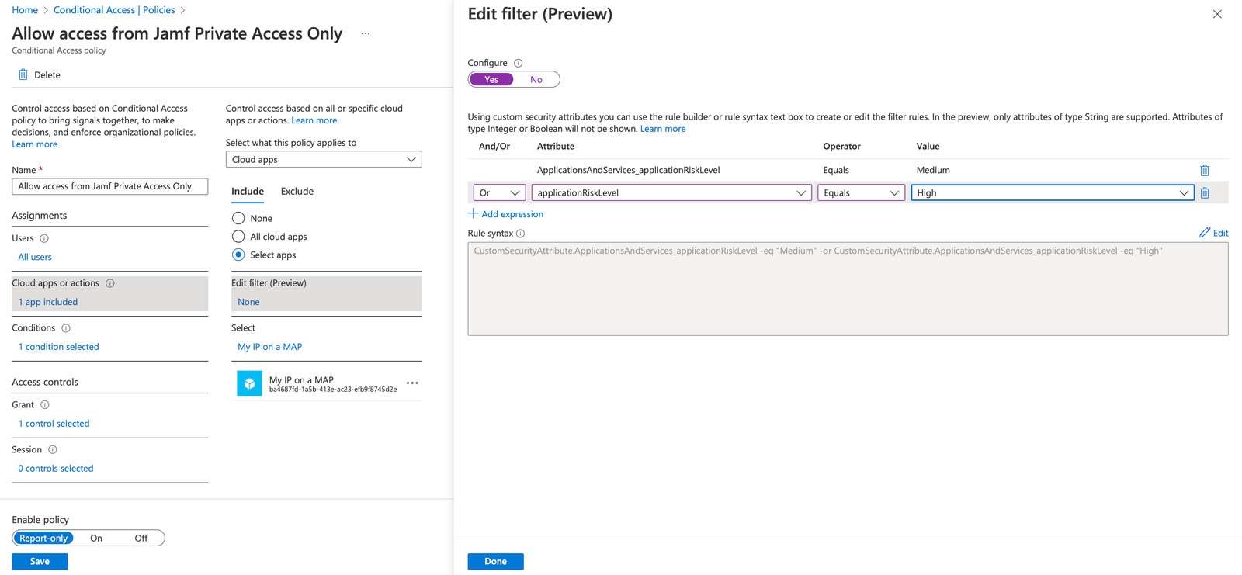
Task: Click the ba4687fd app ID text
Action: 333,390
